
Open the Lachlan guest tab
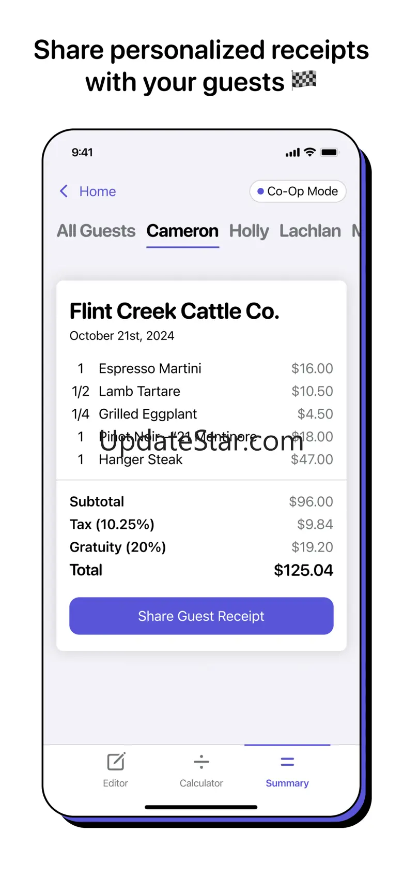(310, 231)
